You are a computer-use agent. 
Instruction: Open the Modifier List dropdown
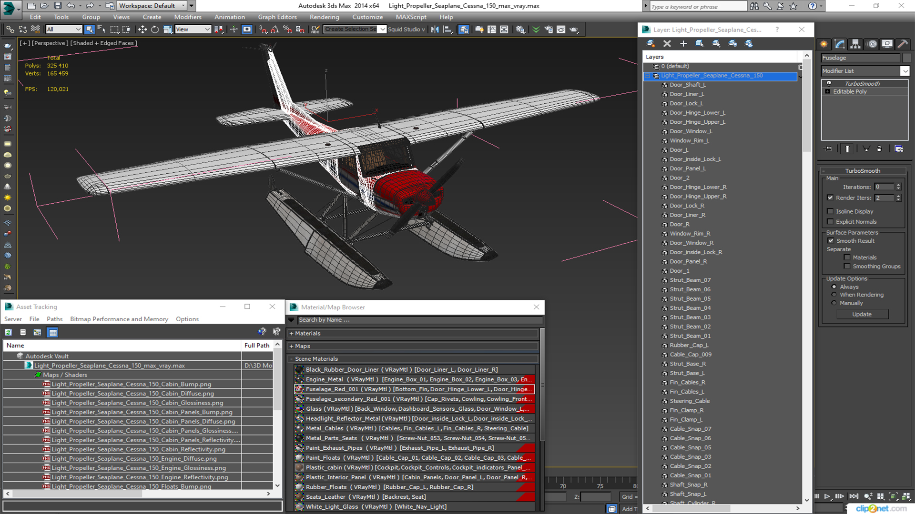[x=905, y=71]
